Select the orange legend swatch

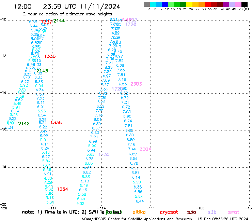point(202,4)
